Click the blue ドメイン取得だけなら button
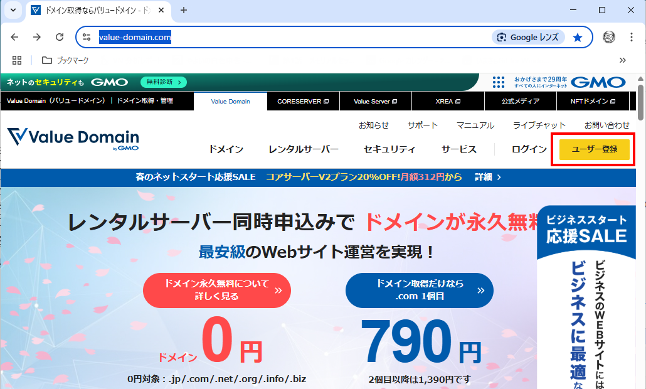 click(x=420, y=290)
